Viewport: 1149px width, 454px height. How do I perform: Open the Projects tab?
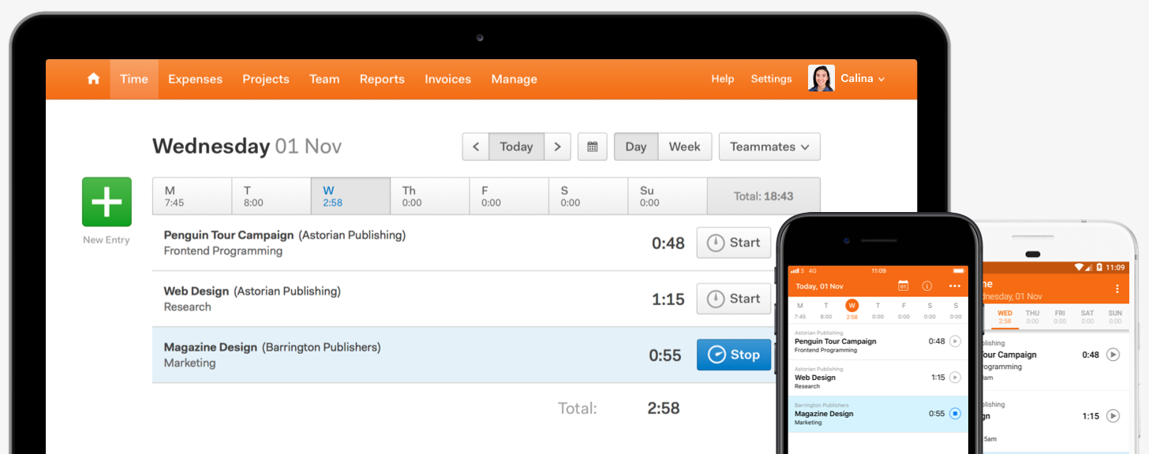point(266,79)
